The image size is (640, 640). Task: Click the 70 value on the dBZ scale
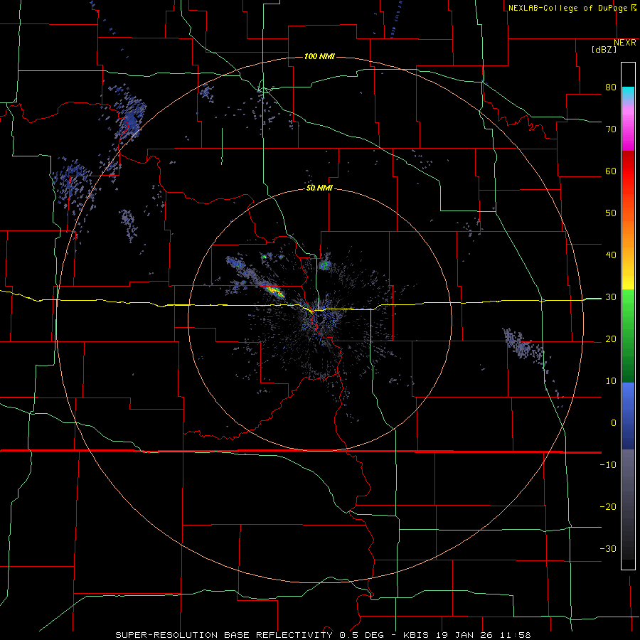611,129
